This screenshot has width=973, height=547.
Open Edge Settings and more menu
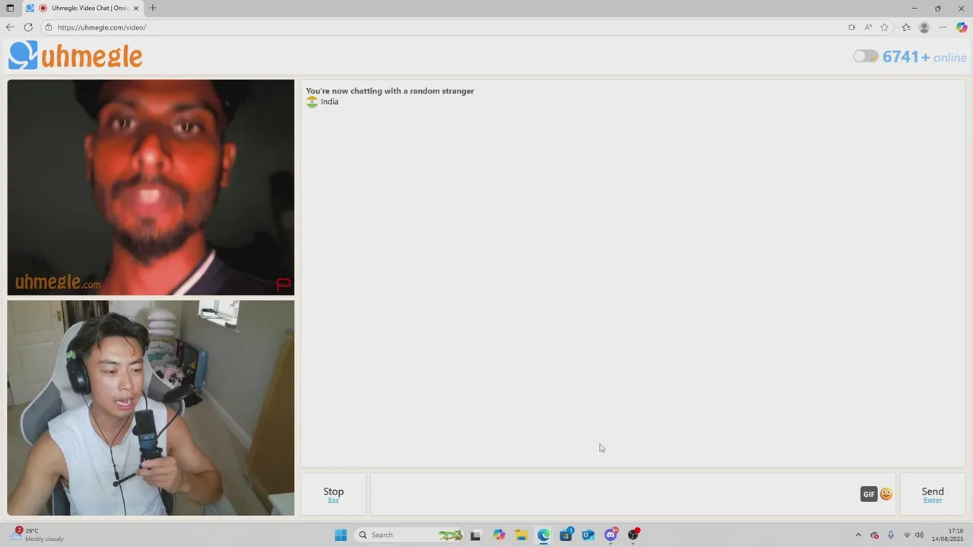pyautogui.click(x=943, y=27)
